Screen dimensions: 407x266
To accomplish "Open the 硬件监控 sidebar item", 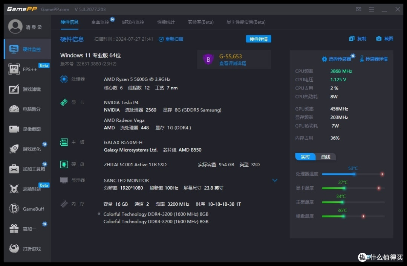I will click(28, 49).
